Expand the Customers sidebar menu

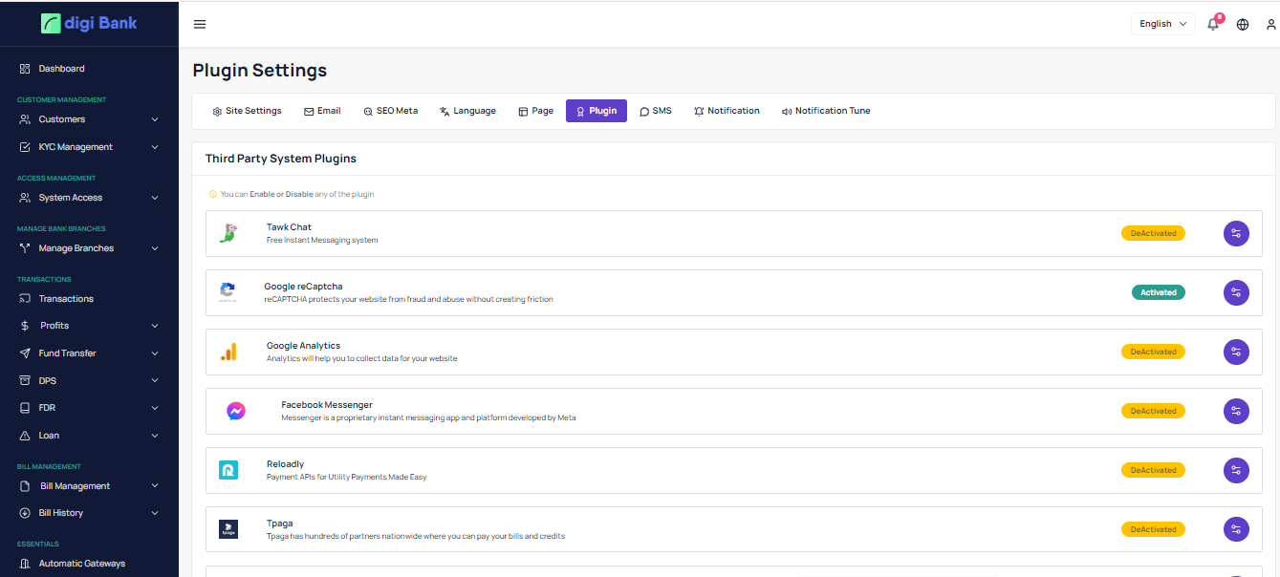[89, 119]
